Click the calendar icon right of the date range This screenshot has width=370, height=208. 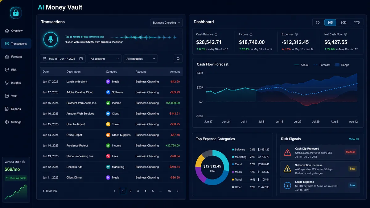(81, 59)
